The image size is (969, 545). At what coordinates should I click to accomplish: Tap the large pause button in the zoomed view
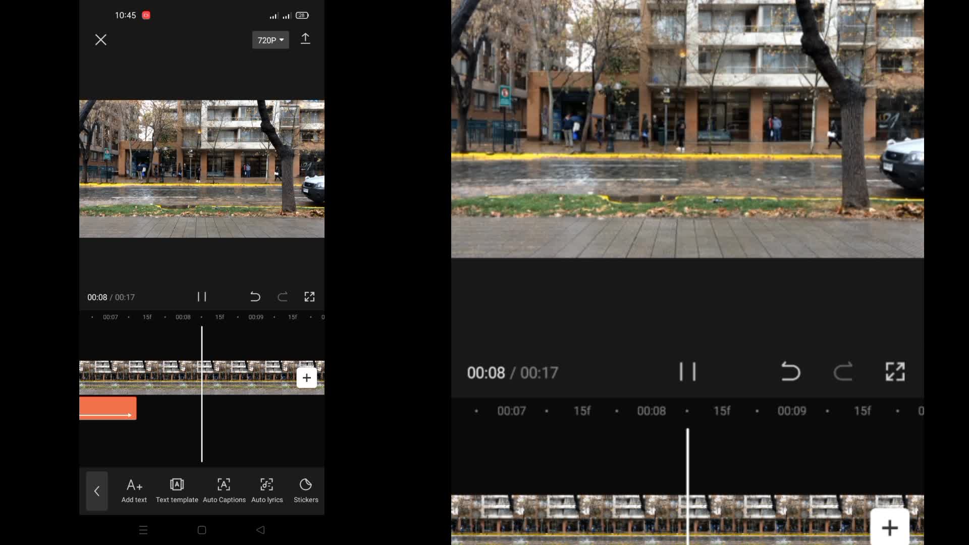(x=687, y=372)
